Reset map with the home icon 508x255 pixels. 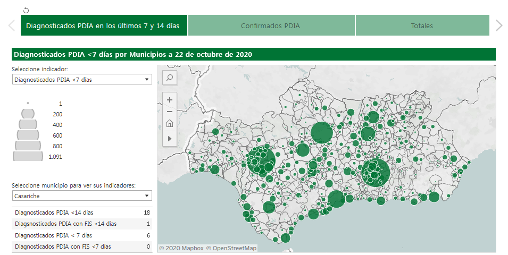tap(170, 124)
